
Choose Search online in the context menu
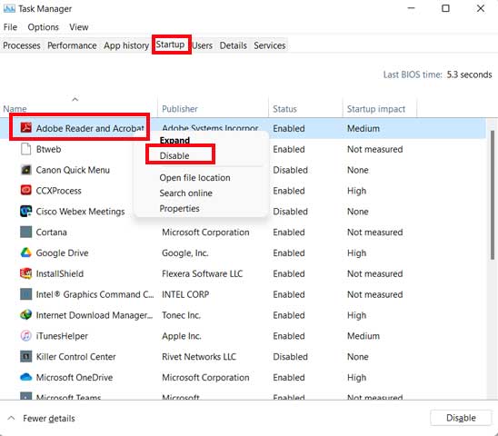point(185,193)
